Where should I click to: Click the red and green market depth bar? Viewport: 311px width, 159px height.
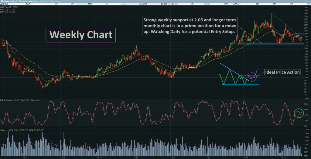click(x=175, y=4)
